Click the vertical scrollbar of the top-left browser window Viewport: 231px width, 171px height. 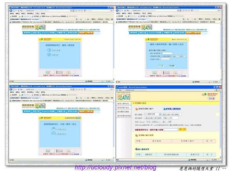point(114,52)
